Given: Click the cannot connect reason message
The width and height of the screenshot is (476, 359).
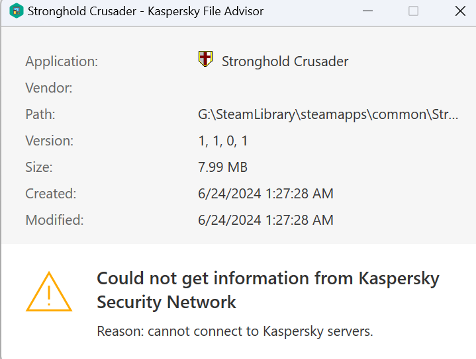Looking at the screenshot, I should (235, 330).
